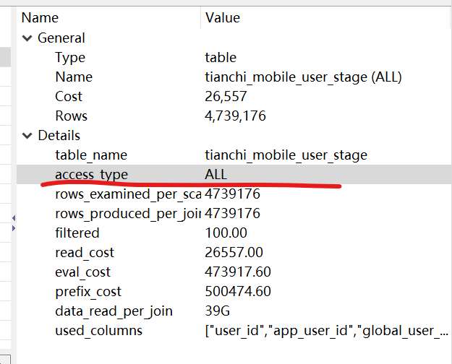This screenshot has height=364, width=452.
Task: Collapse the General section chevron
Action: [27, 38]
